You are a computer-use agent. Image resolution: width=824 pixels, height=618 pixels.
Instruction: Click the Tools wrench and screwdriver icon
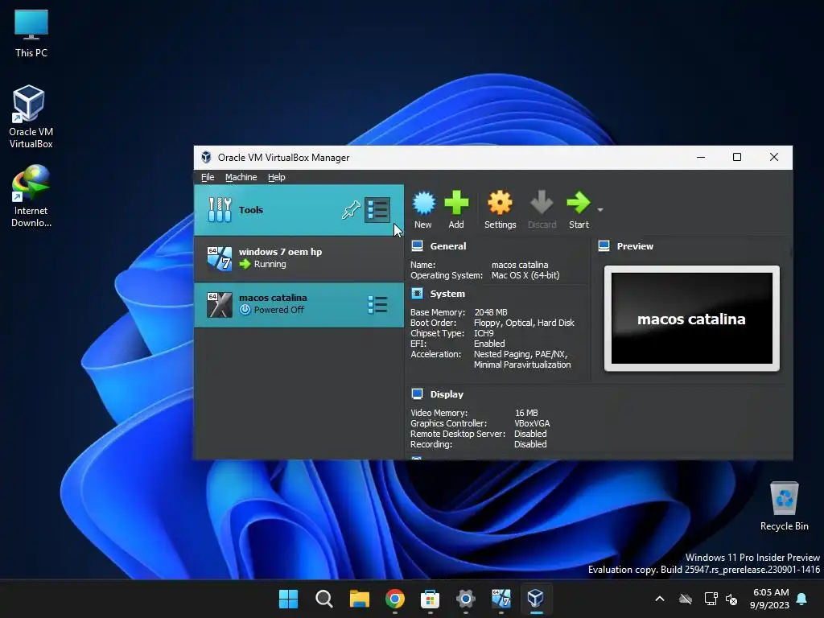click(220, 210)
